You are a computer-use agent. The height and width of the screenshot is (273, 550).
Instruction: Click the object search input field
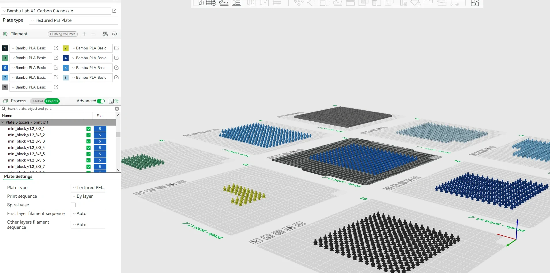58,109
